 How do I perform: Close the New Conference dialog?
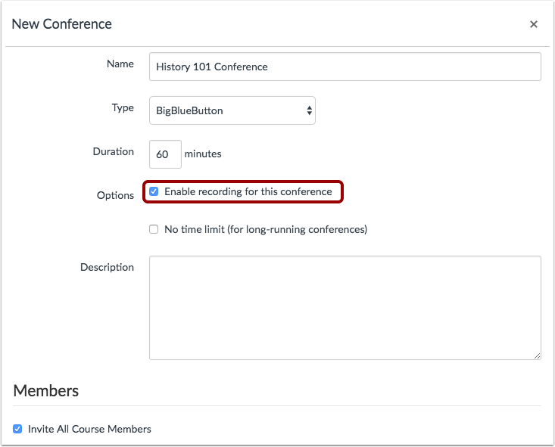coord(533,24)
